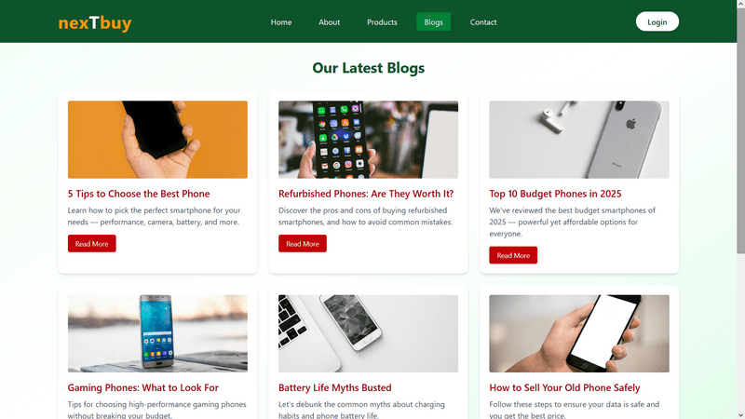Go to the About page
Screen dimensions: 745x419
pos(330,21)
